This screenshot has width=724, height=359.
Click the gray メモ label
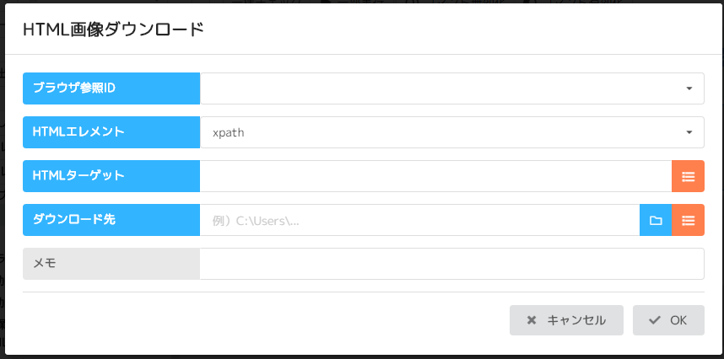(x=111, y=264)
